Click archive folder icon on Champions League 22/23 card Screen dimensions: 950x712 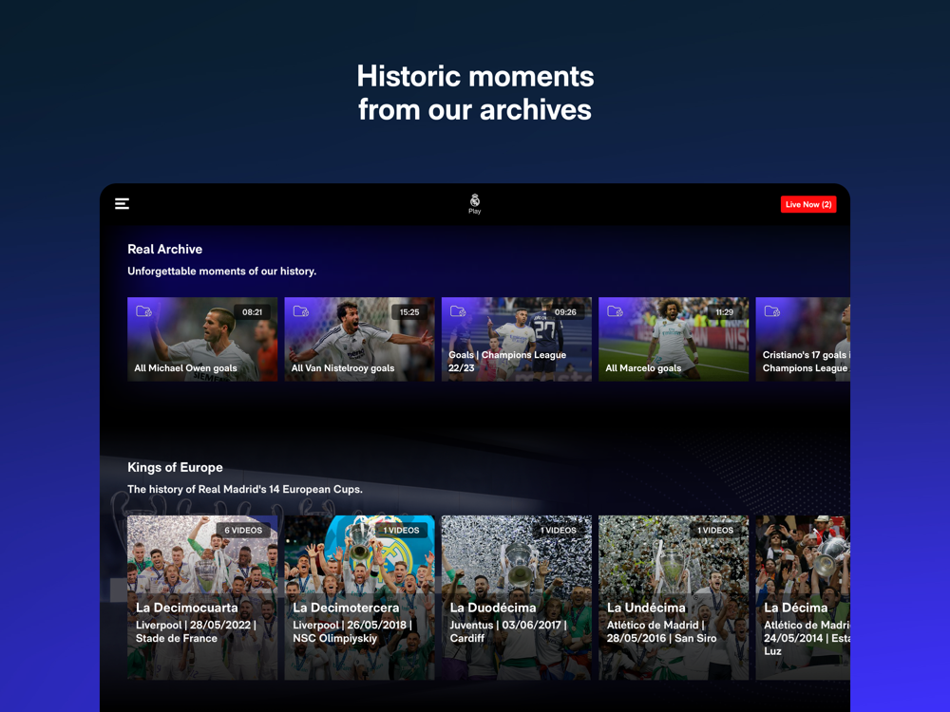[458, 311]
